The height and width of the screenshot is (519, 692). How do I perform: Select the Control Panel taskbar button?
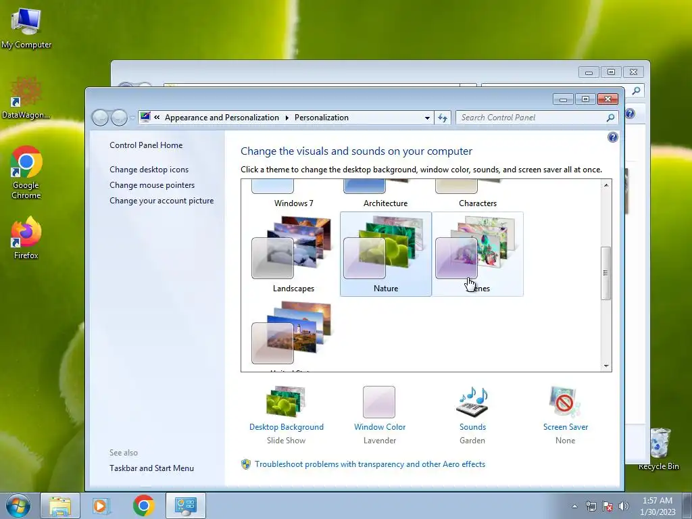pos(185,505)
